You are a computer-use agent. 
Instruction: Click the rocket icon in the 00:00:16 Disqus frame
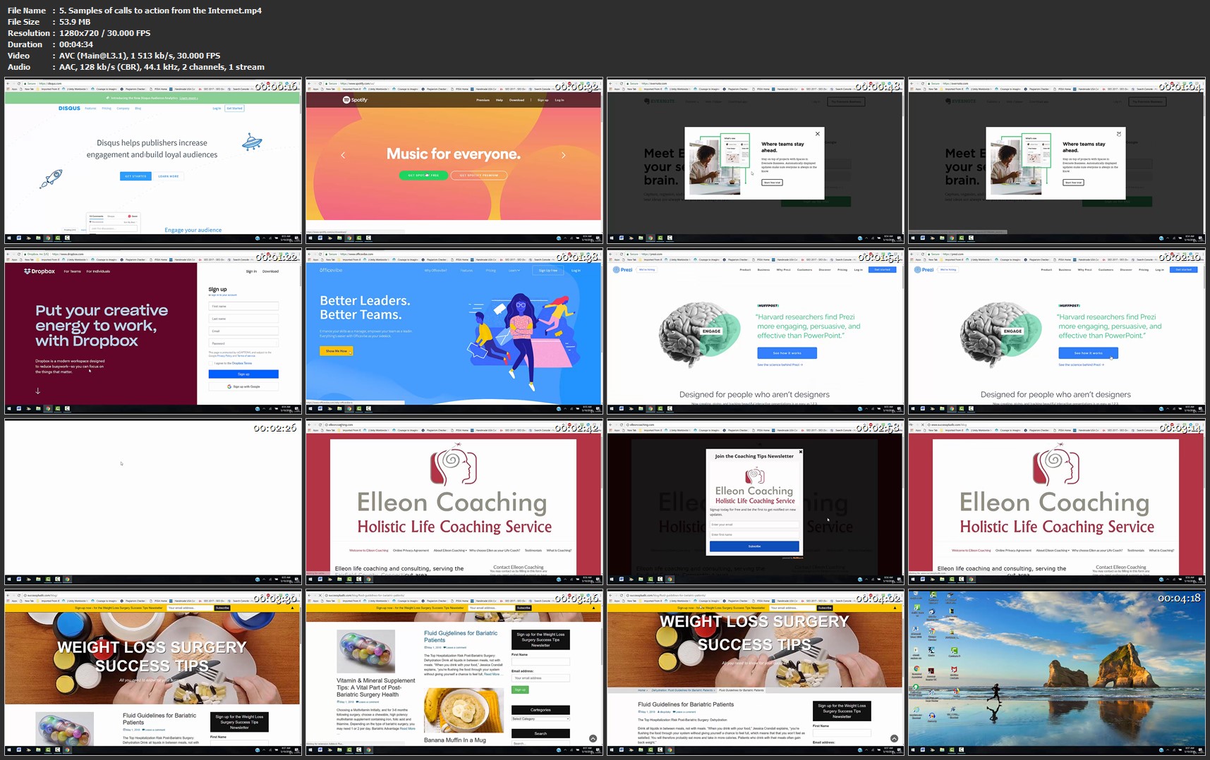[52, 178]
